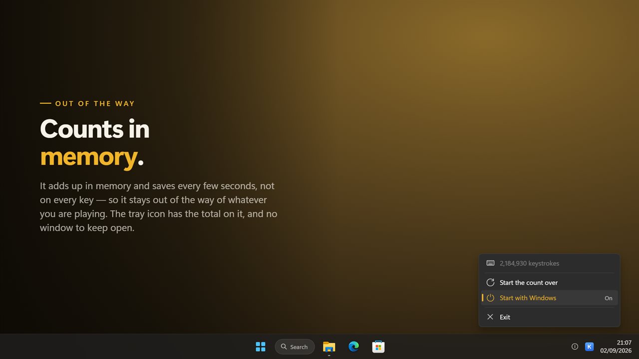Click the X icon next to Exit
The image size is (639, 359).
(x=490, y=317)
